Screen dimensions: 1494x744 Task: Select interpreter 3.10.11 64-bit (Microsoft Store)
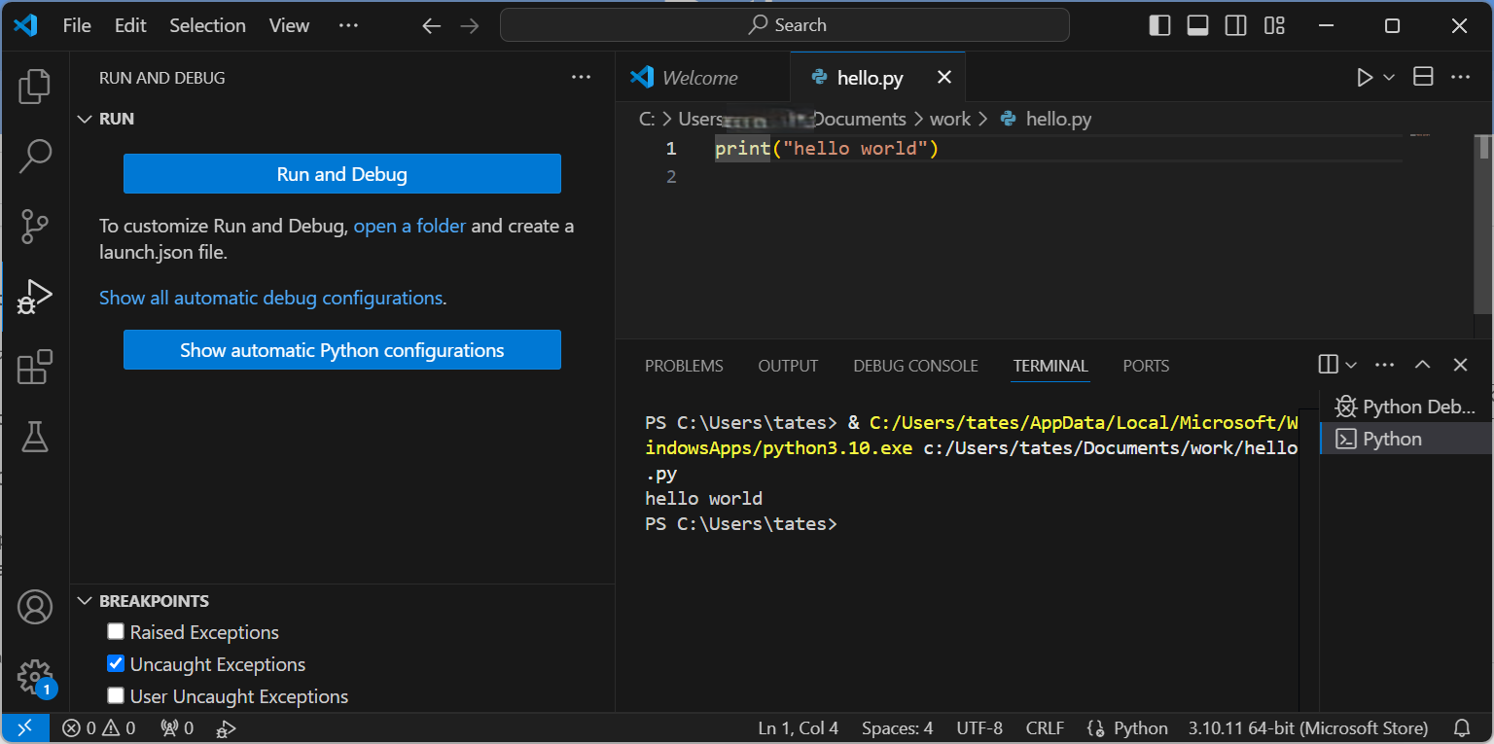click(x=1308, y=727)
